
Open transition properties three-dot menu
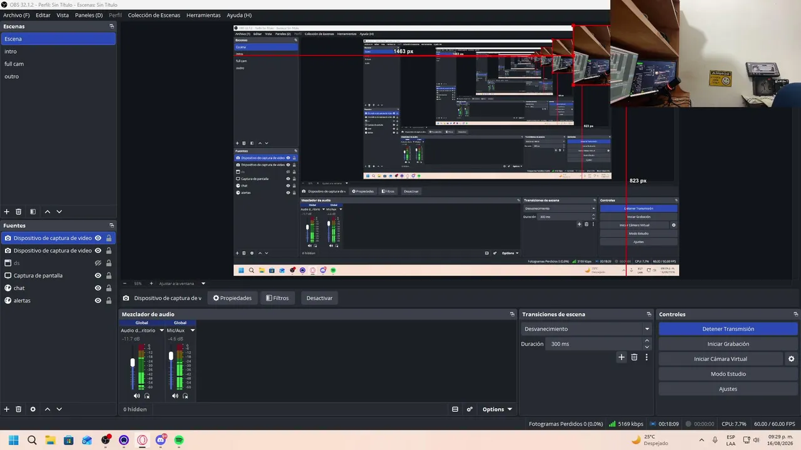click(646, 357)
